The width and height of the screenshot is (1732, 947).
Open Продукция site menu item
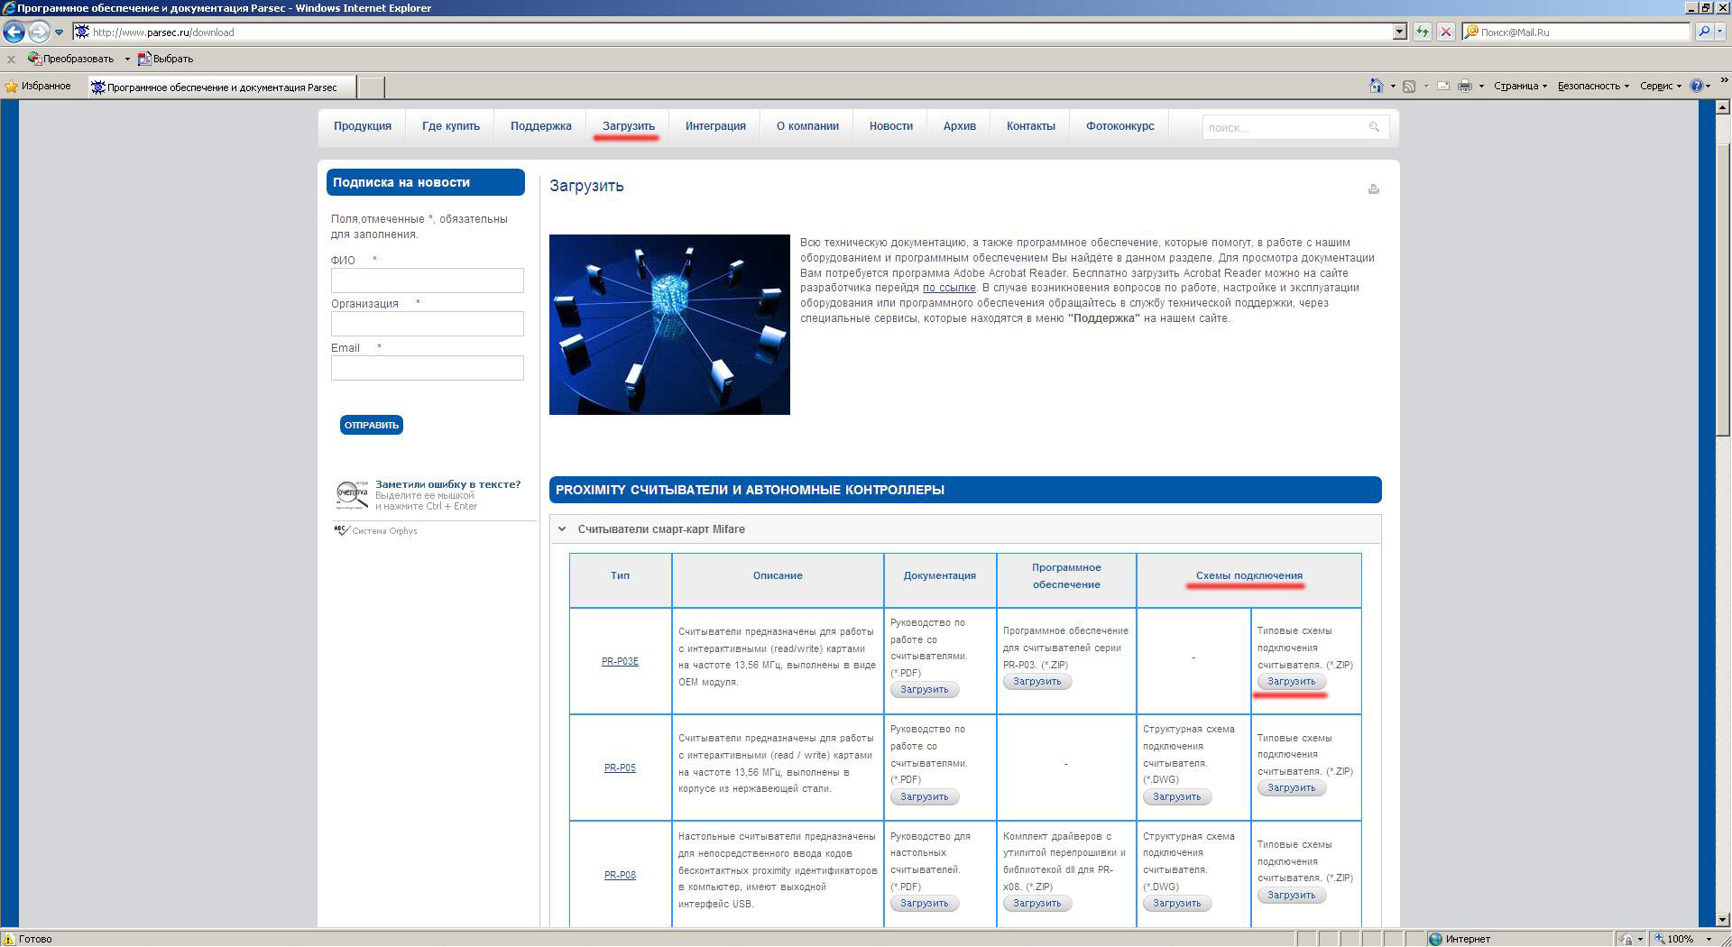point(363,126)
